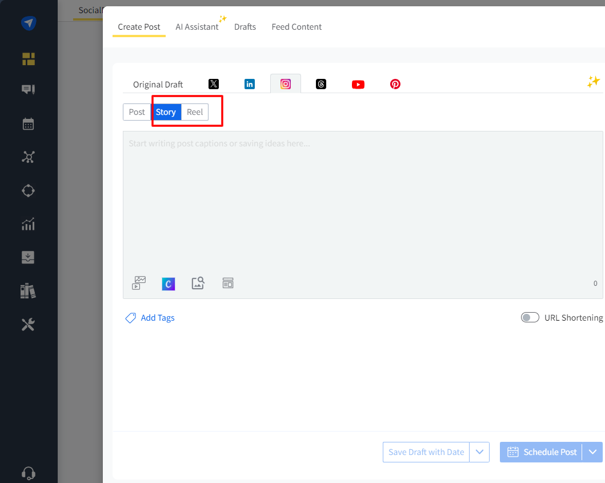Expand the Save Draft dropdown arrow

coord(479,452)
